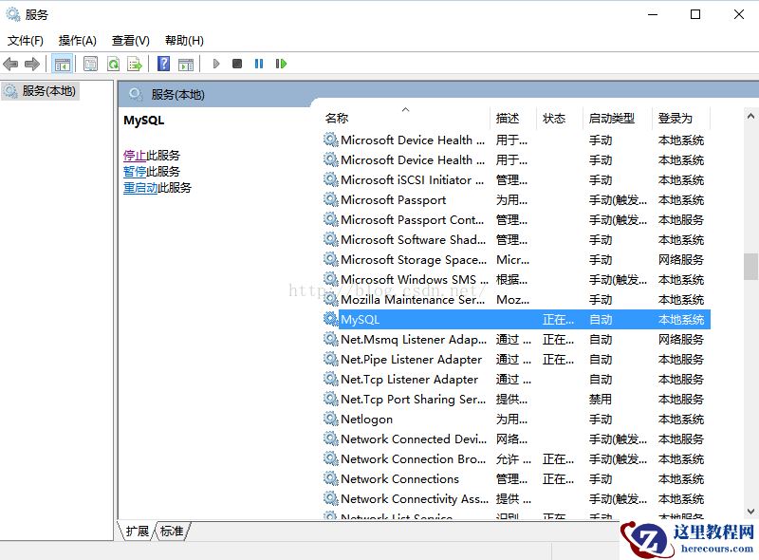Start the service with the play icon
The image size is (759, 560).
[x=216, y=64]
